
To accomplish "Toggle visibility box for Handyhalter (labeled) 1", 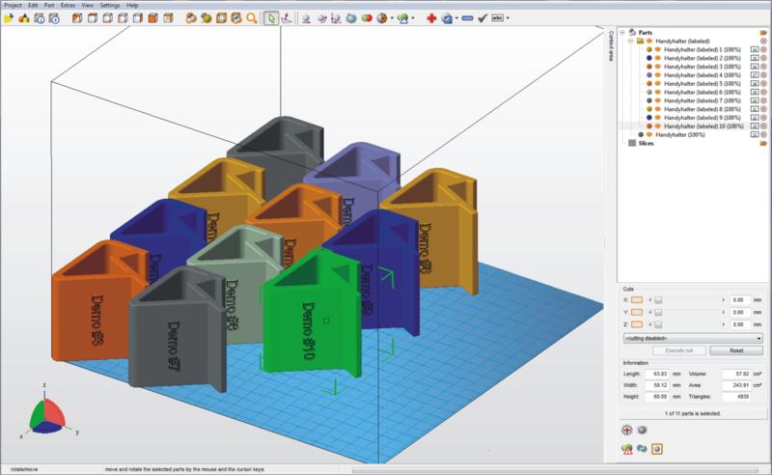I will click(x=755, y=49).
